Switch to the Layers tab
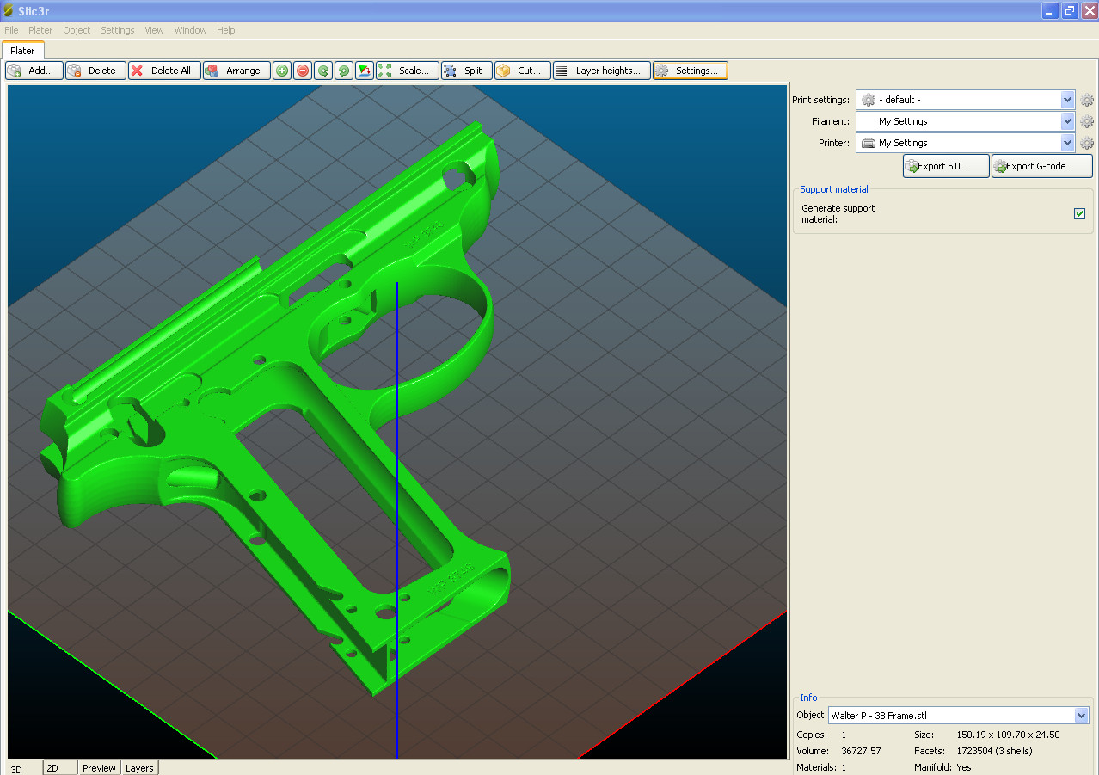The width and height of the screenshot is (1099, 775). point(138,767)
